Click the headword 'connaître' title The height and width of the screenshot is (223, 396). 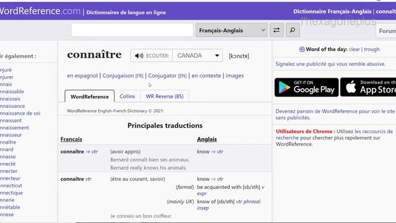point(94,55)
